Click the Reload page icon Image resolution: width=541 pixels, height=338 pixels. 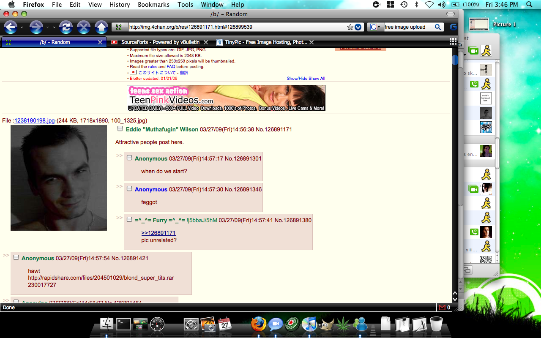click(66, 27)
